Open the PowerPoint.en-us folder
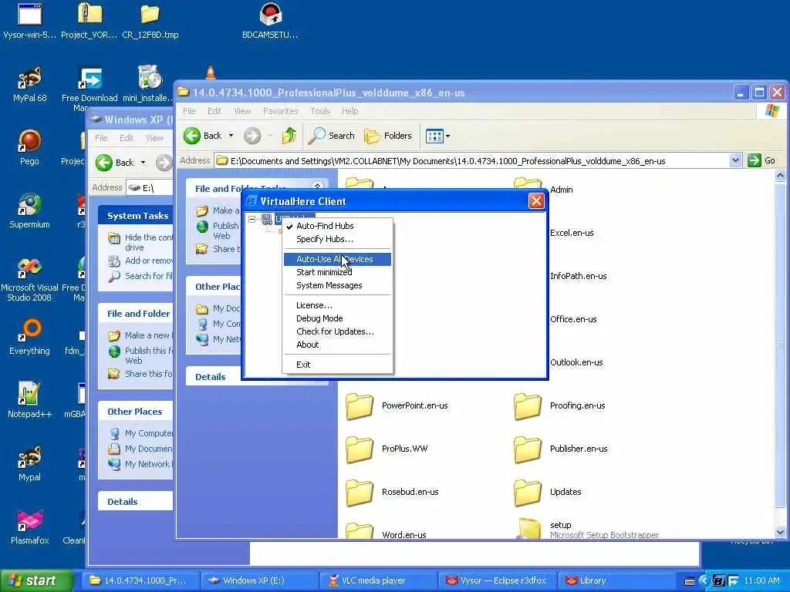This screenshot has height=592, width=790. [397, 406]
